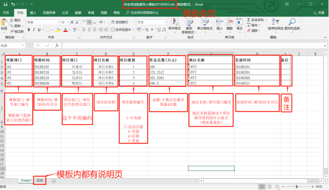Open Find and Select magnifier

point(292,25)
